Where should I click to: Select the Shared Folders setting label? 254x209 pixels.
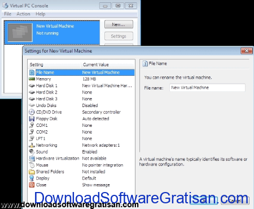(x=50, y=172)
